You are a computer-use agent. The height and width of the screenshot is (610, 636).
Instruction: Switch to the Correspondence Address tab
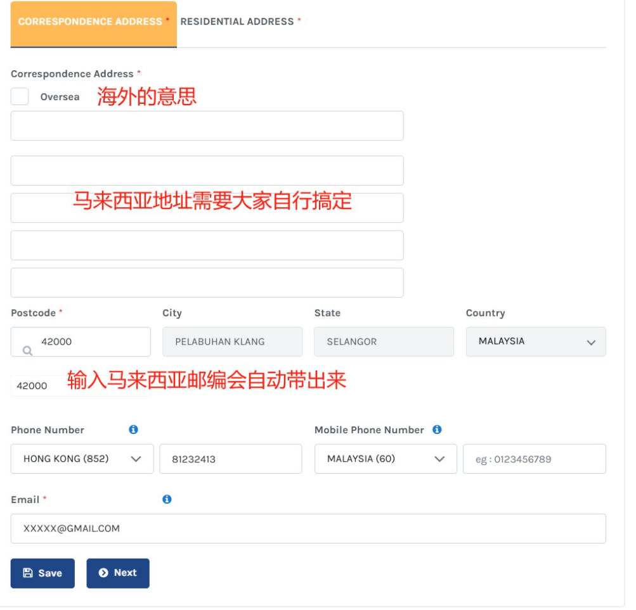pos(94,23)
